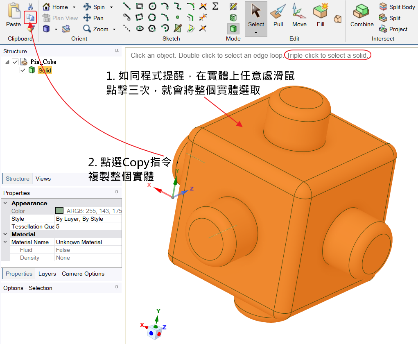The height and width of the screenshot is (344, 418).
Task: Click the Combine tool
Action: tap(362, 15)
